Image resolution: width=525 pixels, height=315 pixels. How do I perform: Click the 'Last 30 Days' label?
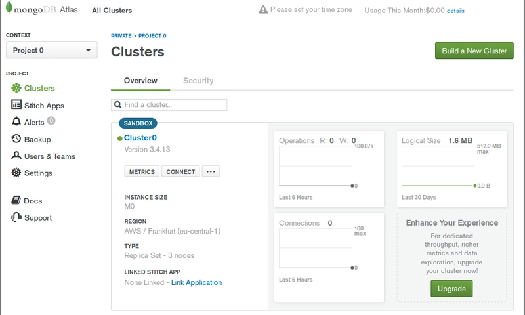419,197
